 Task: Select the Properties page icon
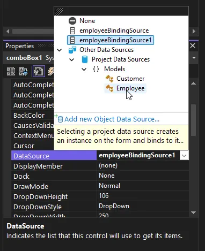pos(39,71)
